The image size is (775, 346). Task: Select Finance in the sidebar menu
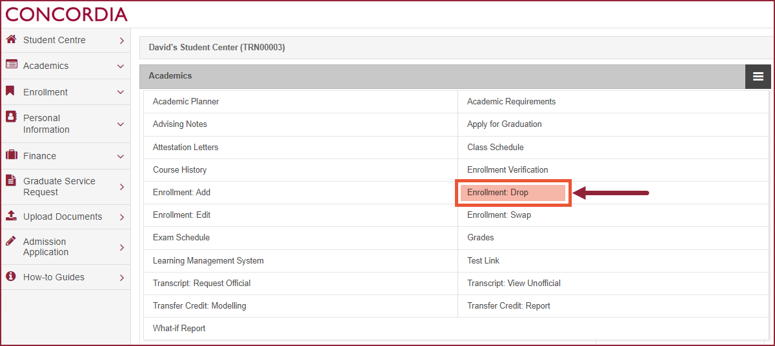coord(39,156)
